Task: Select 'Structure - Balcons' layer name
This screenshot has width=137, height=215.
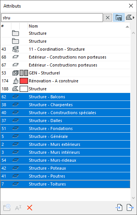Action: pos(47,97)
